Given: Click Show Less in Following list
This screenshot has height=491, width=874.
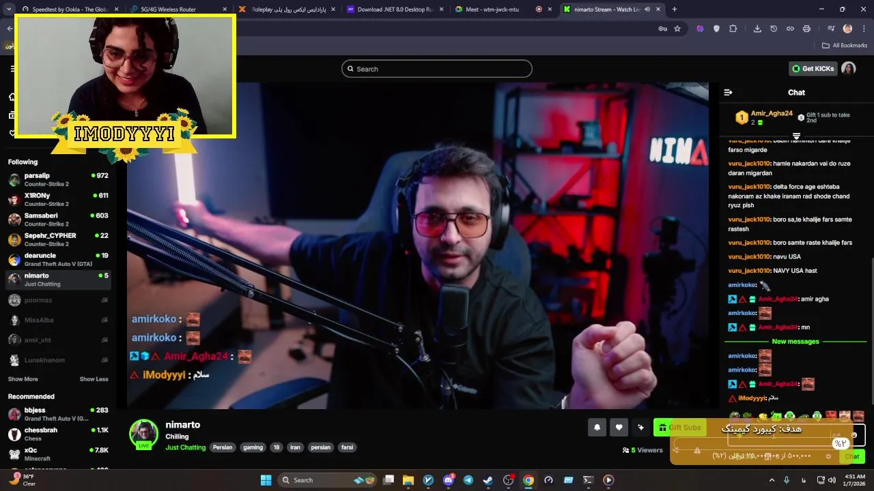Looking at the screenshot, I should [94, 379].
